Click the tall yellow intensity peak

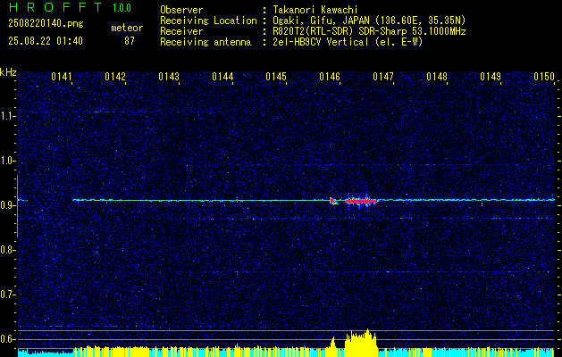(x=361, y=343)
